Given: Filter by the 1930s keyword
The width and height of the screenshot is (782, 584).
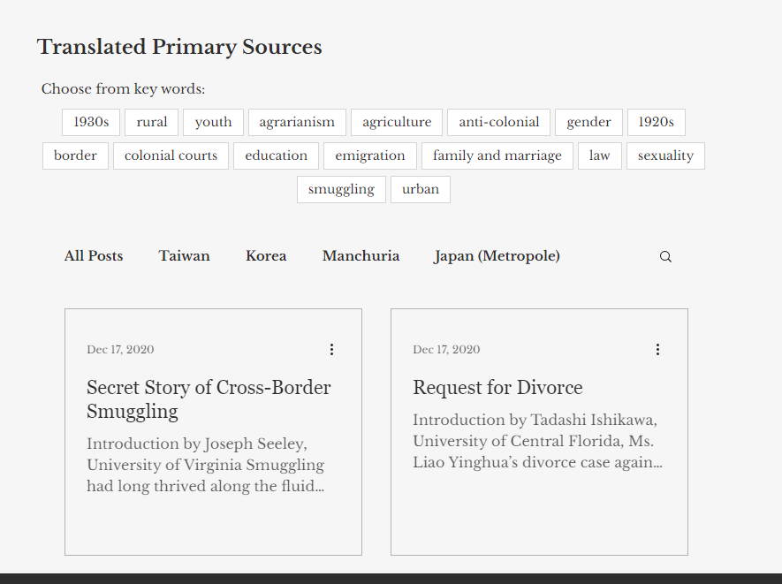Looking at the screenshot, I should [91, 122].
